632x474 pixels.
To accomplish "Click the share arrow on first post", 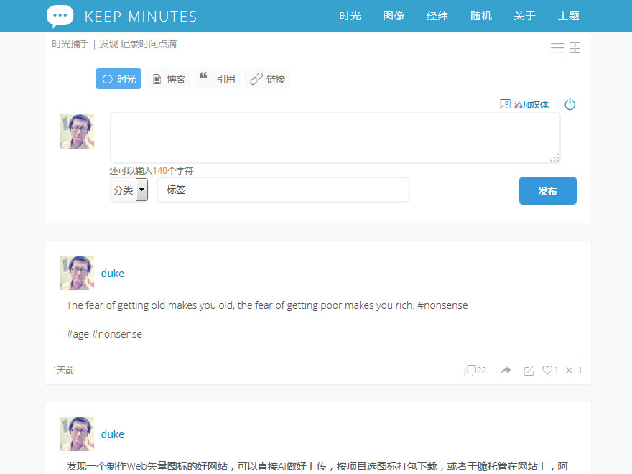I will click(506, 371).
